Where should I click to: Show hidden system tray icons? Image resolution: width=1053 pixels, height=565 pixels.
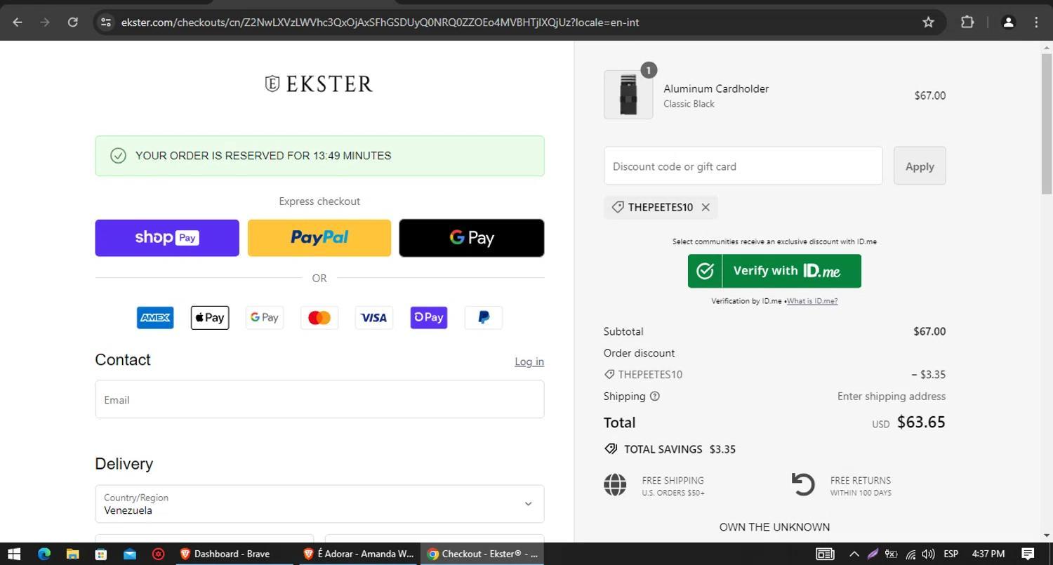tap(854, 554)
